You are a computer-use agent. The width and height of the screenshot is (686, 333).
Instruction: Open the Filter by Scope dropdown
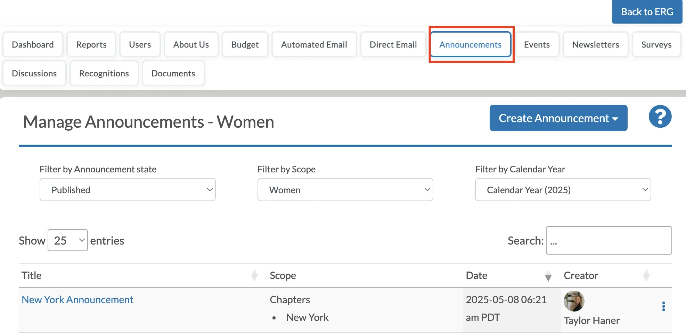click(345, 190)
